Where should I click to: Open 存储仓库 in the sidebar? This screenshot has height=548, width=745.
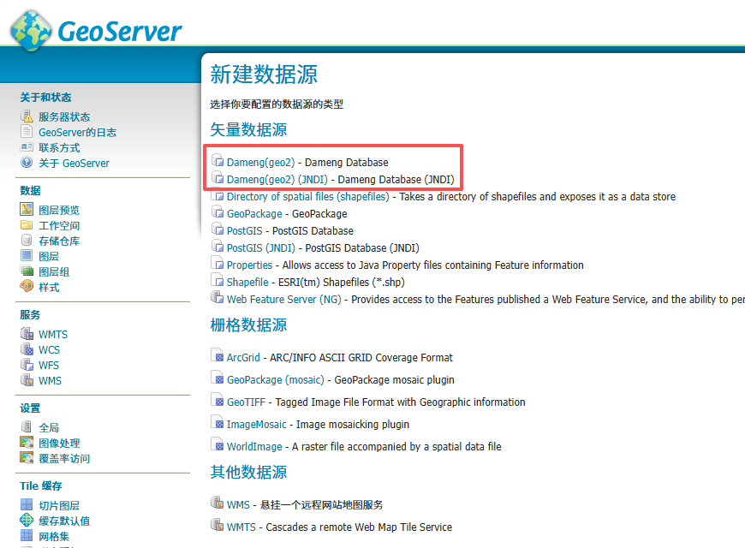tap(59, 241)
